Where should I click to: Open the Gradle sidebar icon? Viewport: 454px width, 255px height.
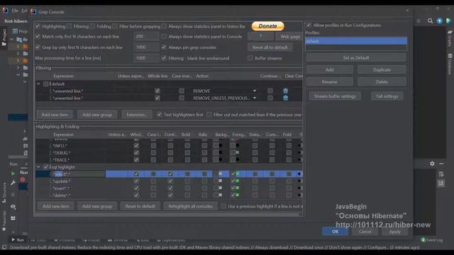450,32
